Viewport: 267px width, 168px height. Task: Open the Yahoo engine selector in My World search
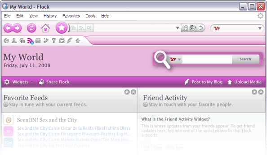point(175,59)
